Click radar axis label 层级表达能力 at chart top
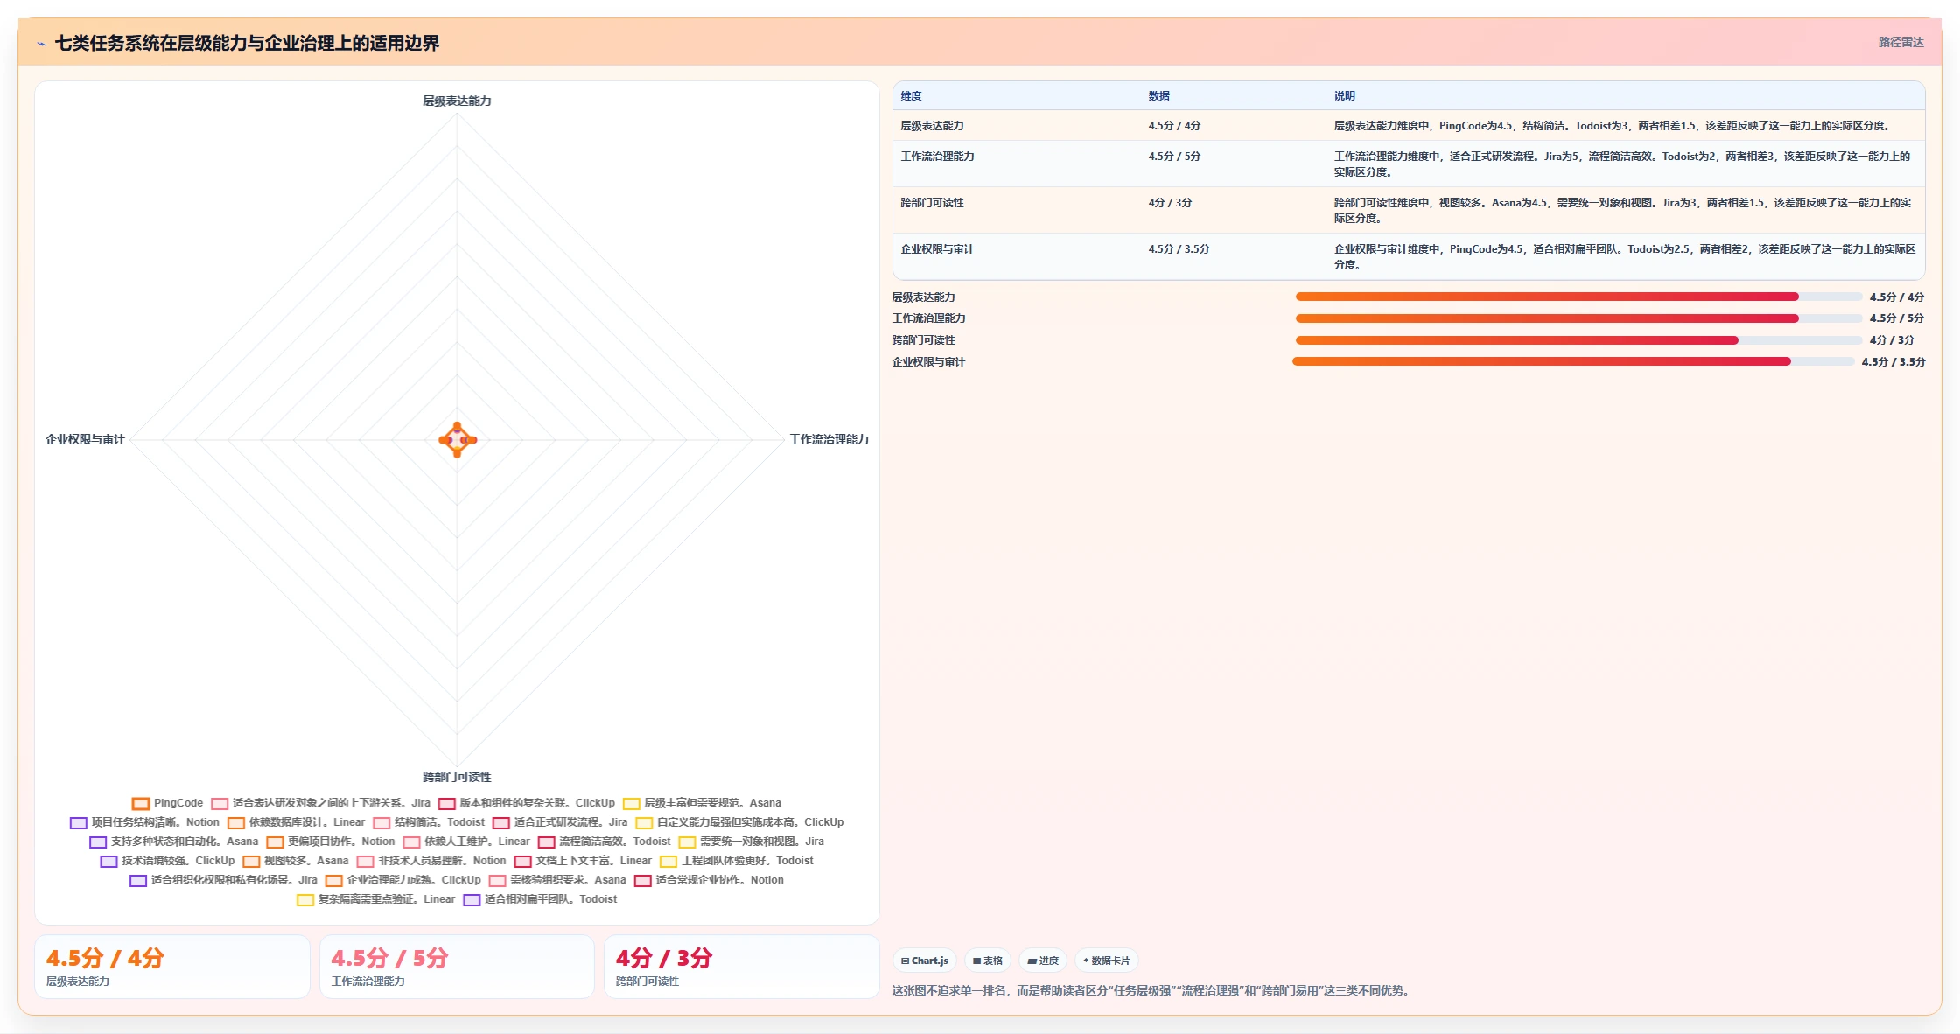 pos(457,101)
